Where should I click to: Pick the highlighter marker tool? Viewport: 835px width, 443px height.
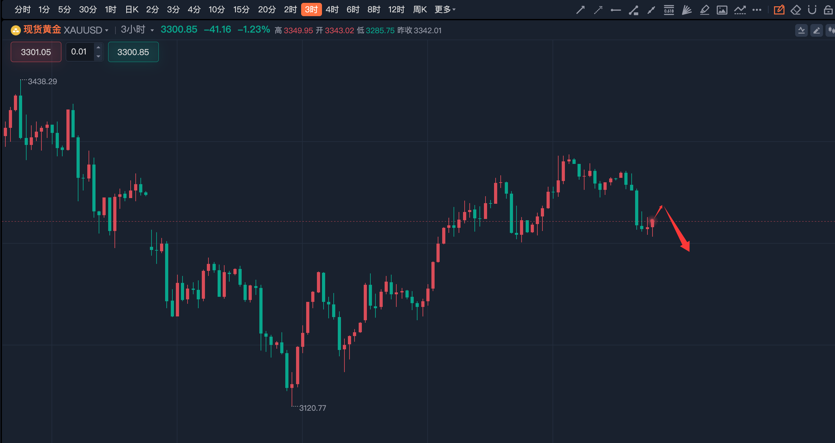tap(704, 10)
